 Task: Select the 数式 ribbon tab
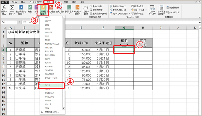pyautogui.click(x=48, y=2)
